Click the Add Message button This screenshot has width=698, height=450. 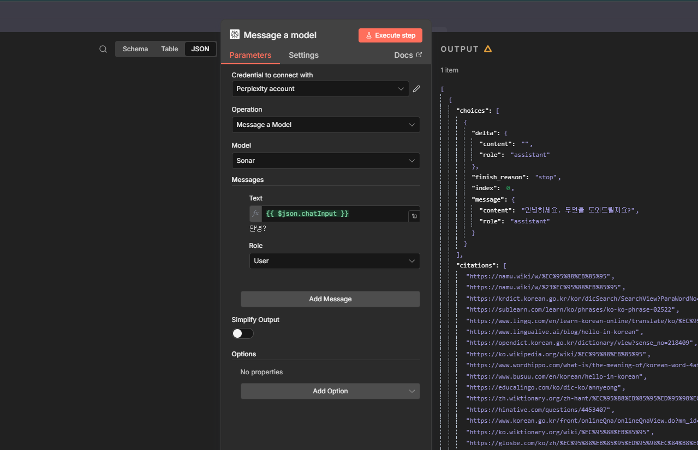click(330, 299)
